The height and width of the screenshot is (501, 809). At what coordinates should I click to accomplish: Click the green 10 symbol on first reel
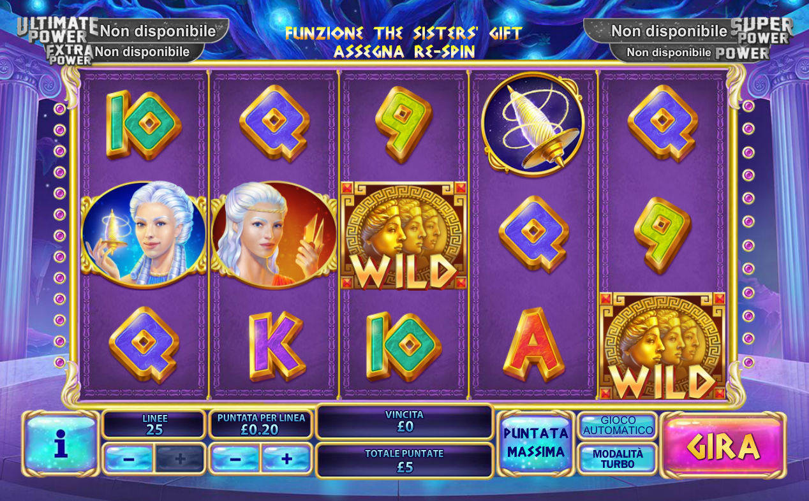(143, 124)
